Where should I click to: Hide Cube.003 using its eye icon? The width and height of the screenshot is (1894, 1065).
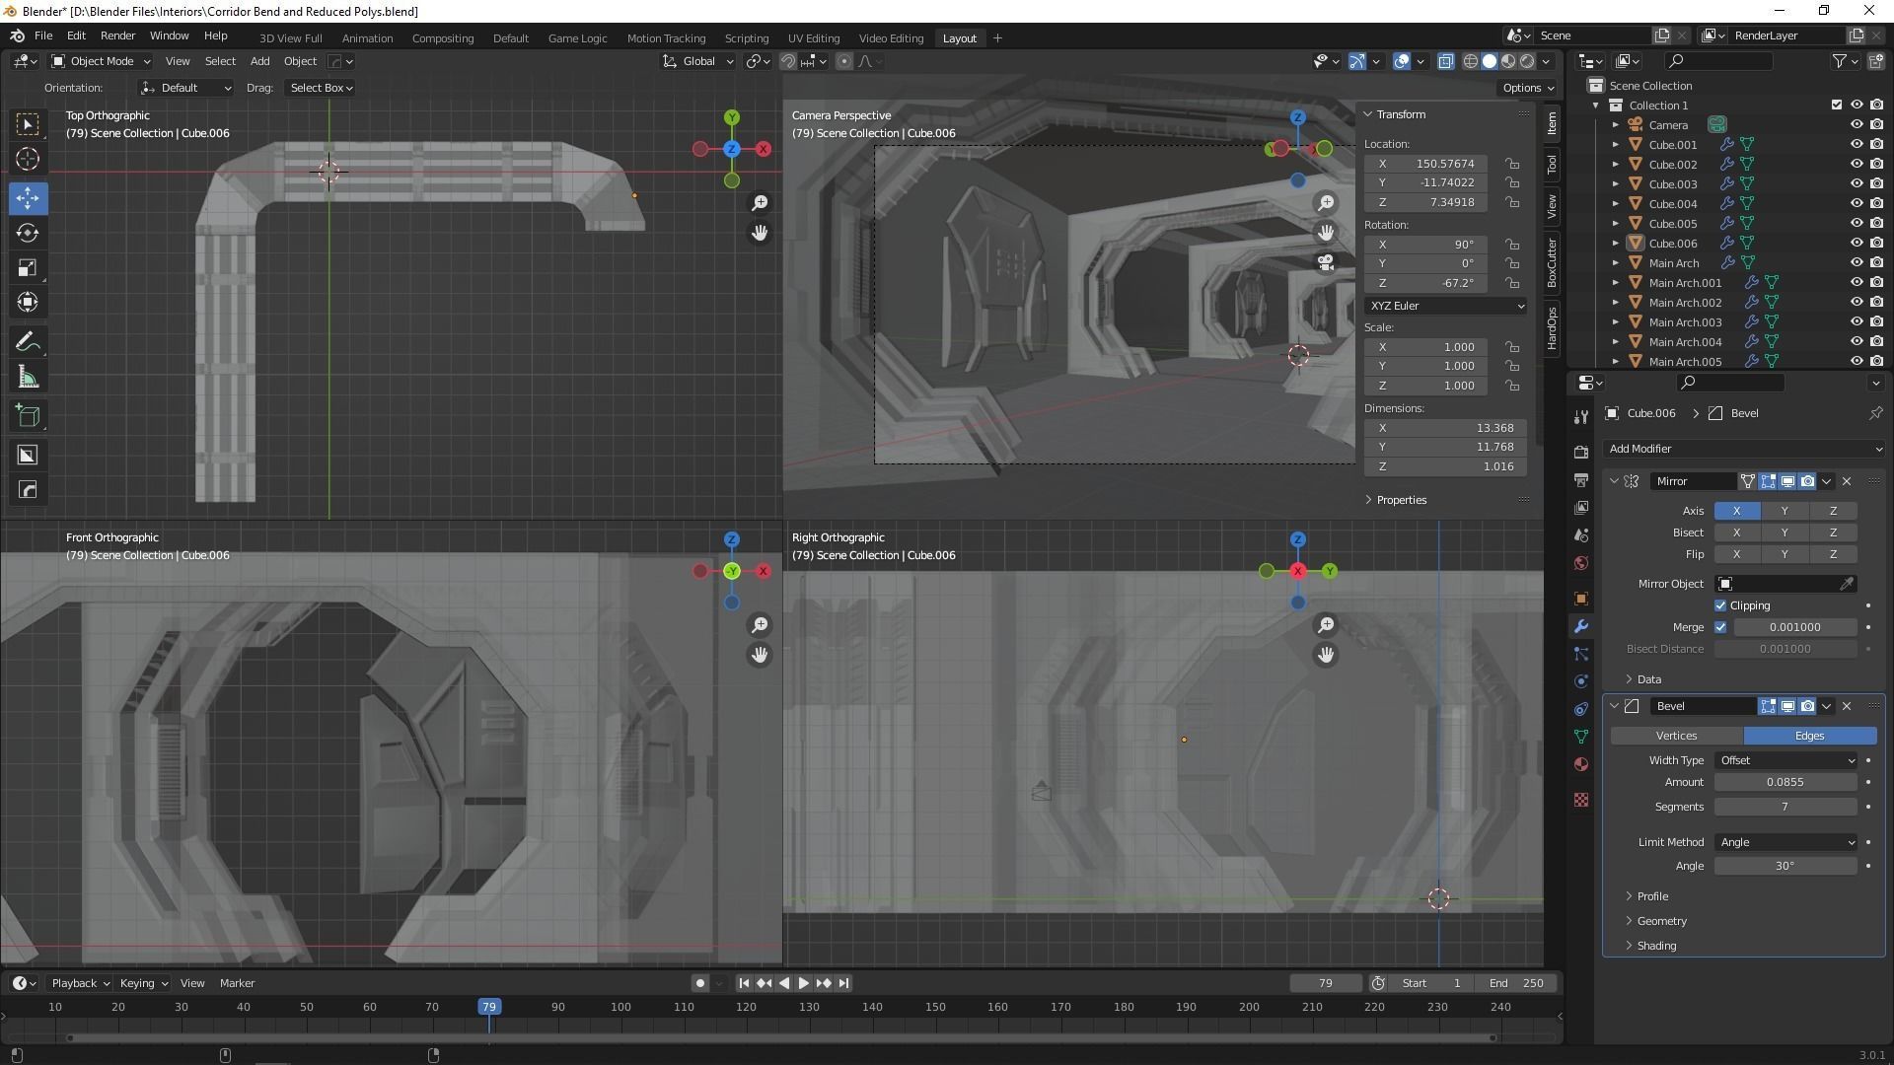coord(1856,184)
